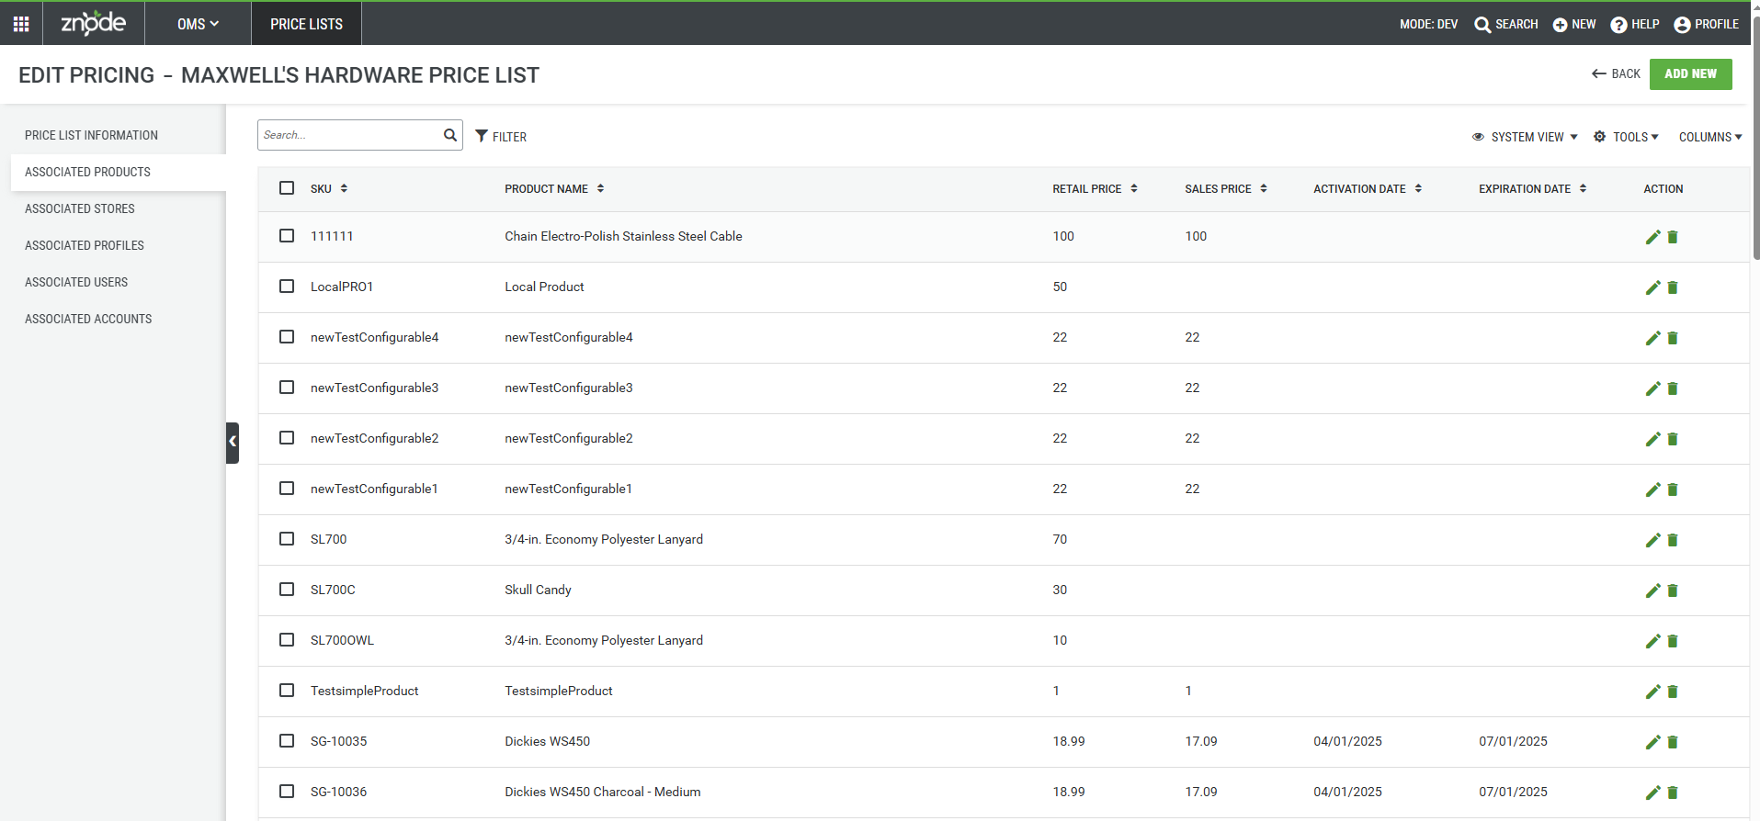
Task: Delete the newTestConfigurable3 row
Action: pyautogui.click(x=1673, y=388)
